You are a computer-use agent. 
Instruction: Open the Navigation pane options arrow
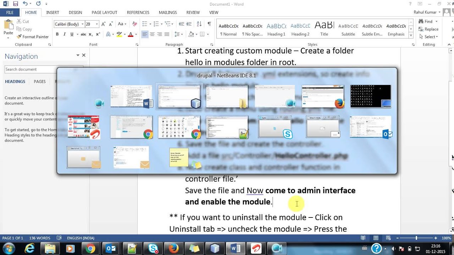pyautogui.click(x=78, y=55)
